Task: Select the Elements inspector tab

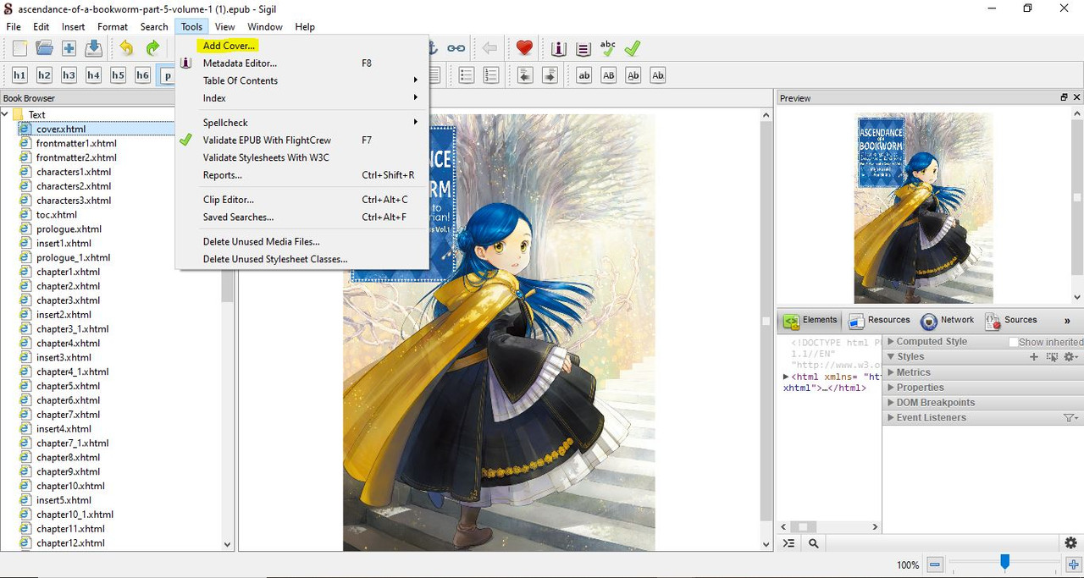Action: pyautogui.click(x=810, y=321)
